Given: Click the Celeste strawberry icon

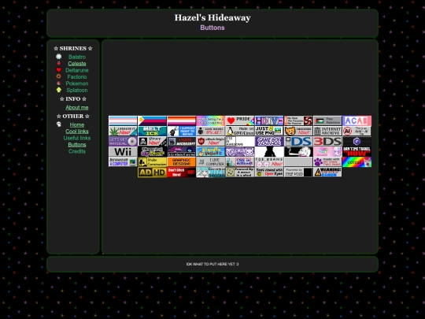Looking at the screenshot, I should 59,63.
